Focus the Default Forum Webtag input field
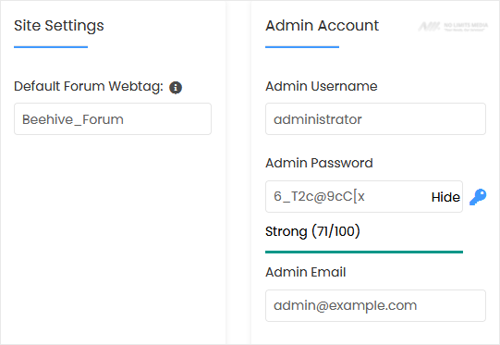 (x=113, y=119)
